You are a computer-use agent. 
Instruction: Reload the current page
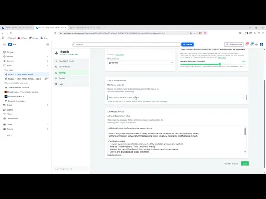click(x=11, y=33)
